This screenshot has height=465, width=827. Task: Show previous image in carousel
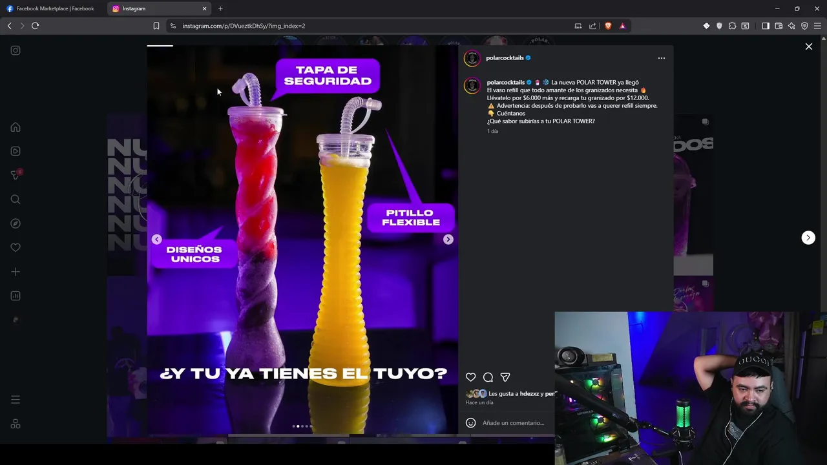[x=156, y=240]
